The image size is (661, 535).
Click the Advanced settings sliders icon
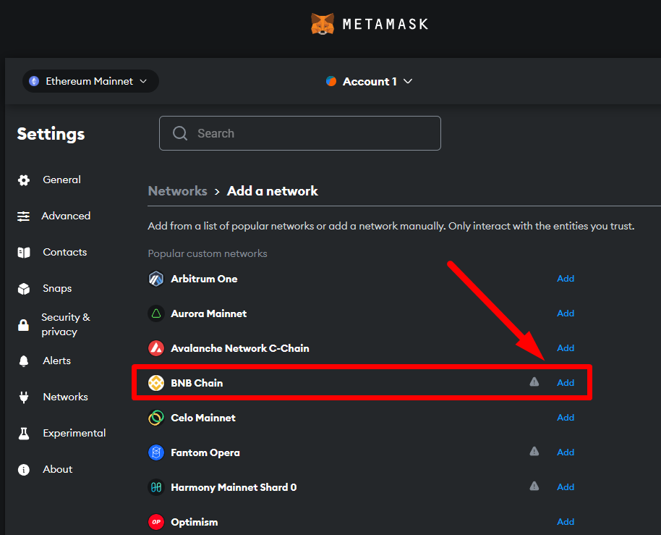click(24, 216)
